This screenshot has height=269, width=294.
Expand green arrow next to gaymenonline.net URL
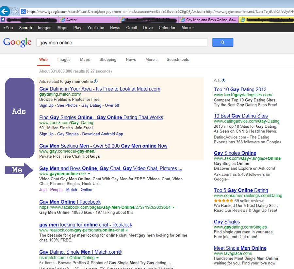coord(89,174)
